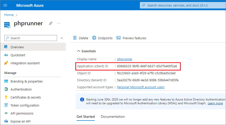Collapse the Essentials section
This screenshot has height=125, width=226.
point(79,51)
